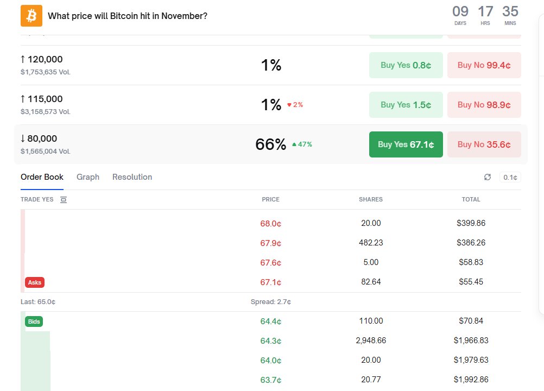The image size is (544, 391).
Task: Click the market title 'What price will Bitcoin hit in November?'
Action: point(128,16)
